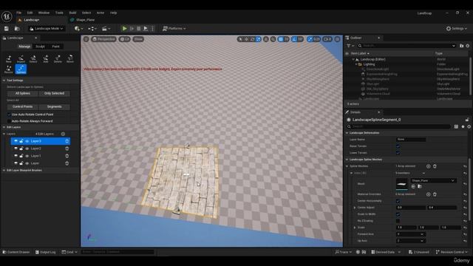Open the property matrix grid icon in Details
This screenshot has width=473, height=266.
coord(456,126)
